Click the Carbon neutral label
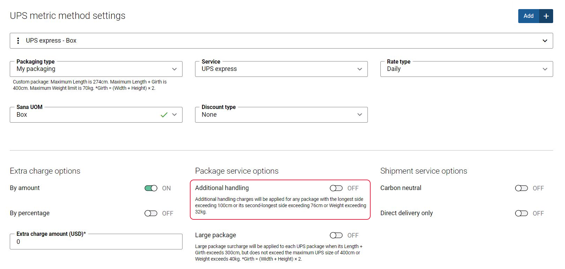 click(x=401, y=188)
